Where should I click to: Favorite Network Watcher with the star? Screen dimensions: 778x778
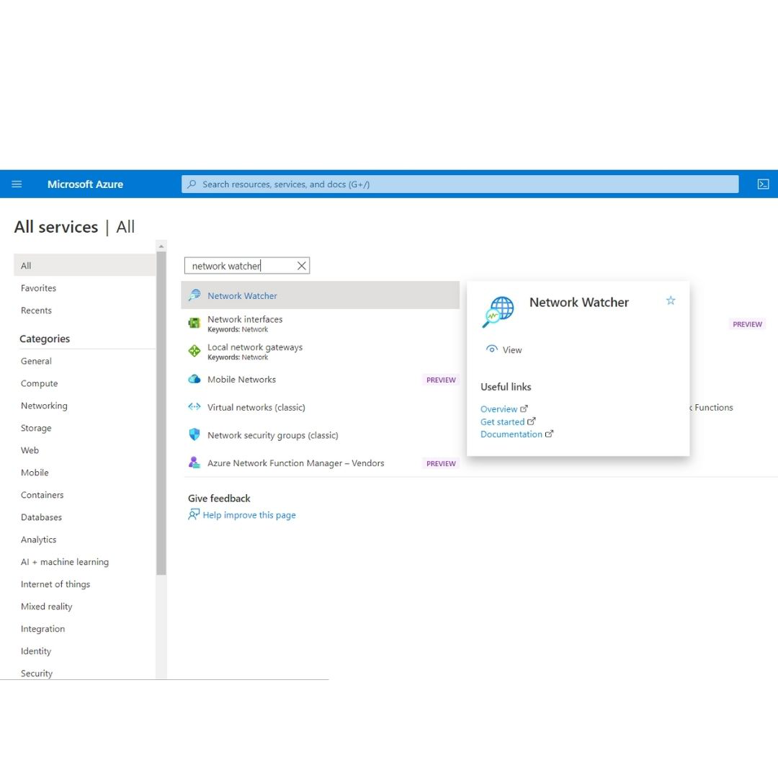click(x=671, y=300)
